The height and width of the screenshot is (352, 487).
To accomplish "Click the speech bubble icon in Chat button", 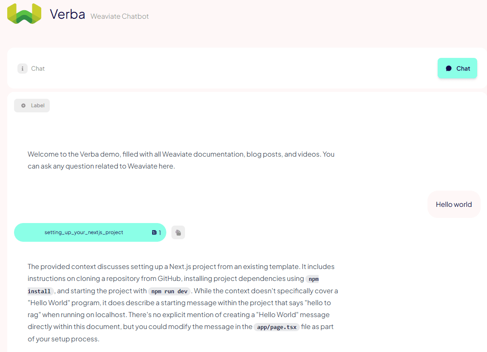I will pyautogui.click(x=449, y=69).
